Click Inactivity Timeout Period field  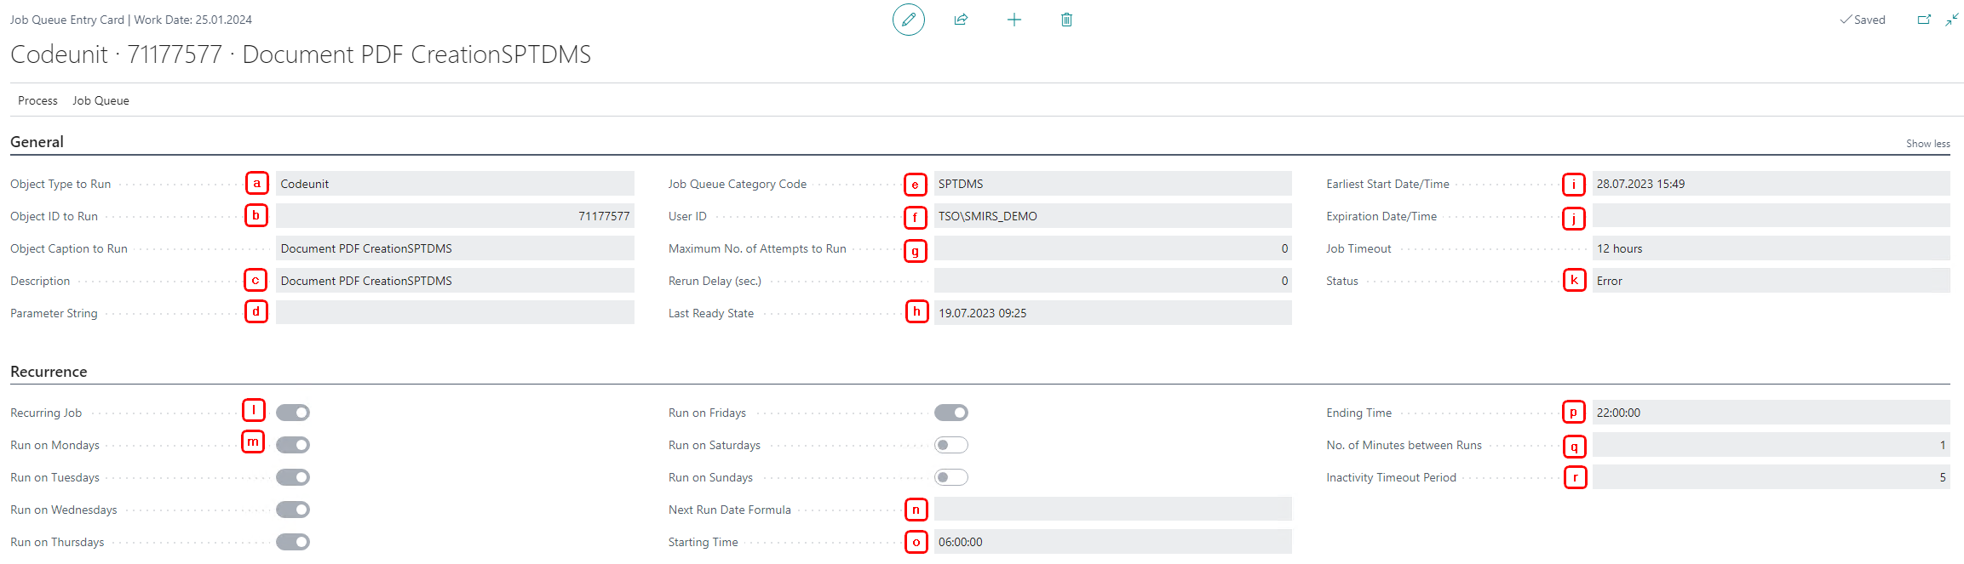click(1772, 477)
